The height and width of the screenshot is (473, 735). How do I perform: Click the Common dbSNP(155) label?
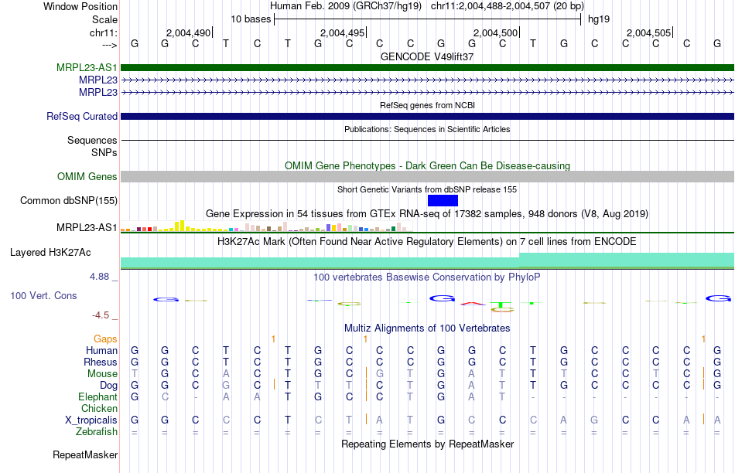tap(68, 200)
